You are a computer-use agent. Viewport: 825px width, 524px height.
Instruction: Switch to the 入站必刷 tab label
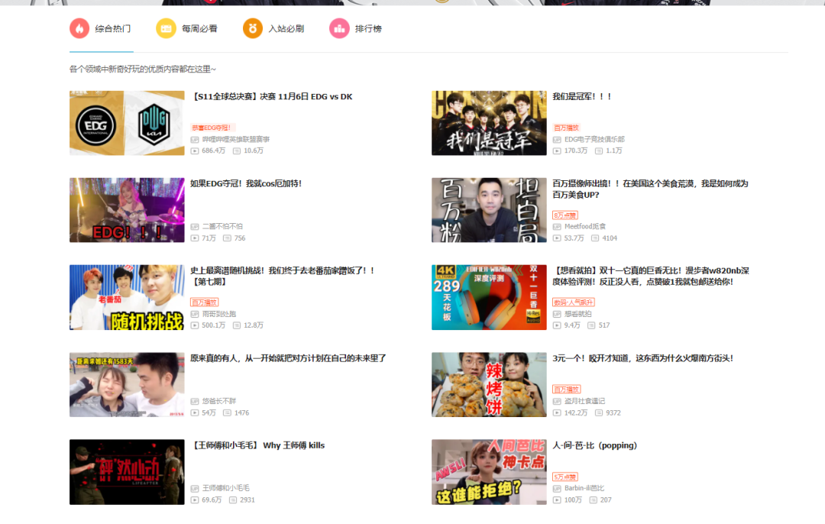click(286, 29)
